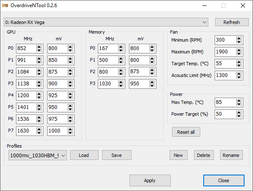Viewport: 253px width, 191px height.
Task: Save the current profile
Action: (117, 155)
